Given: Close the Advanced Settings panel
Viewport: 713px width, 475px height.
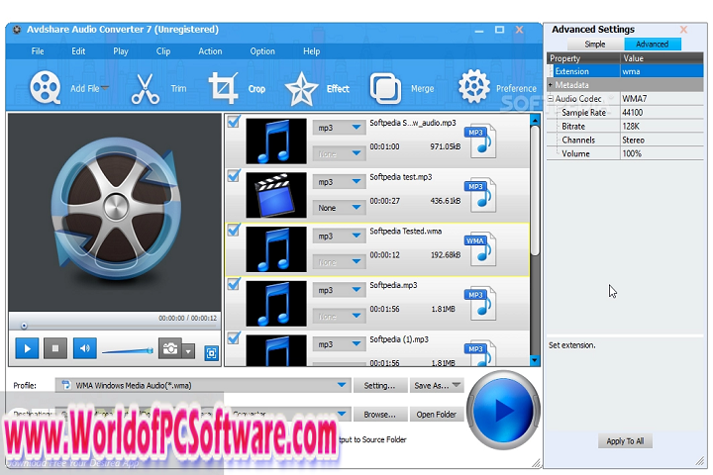Looking at the screenshot, I should 683,30.
